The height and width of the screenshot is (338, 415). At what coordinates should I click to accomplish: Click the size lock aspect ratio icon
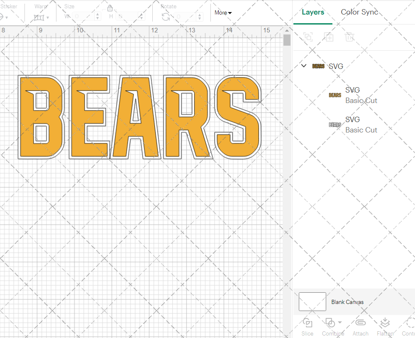pyautogui.click(x=110, y=8)
